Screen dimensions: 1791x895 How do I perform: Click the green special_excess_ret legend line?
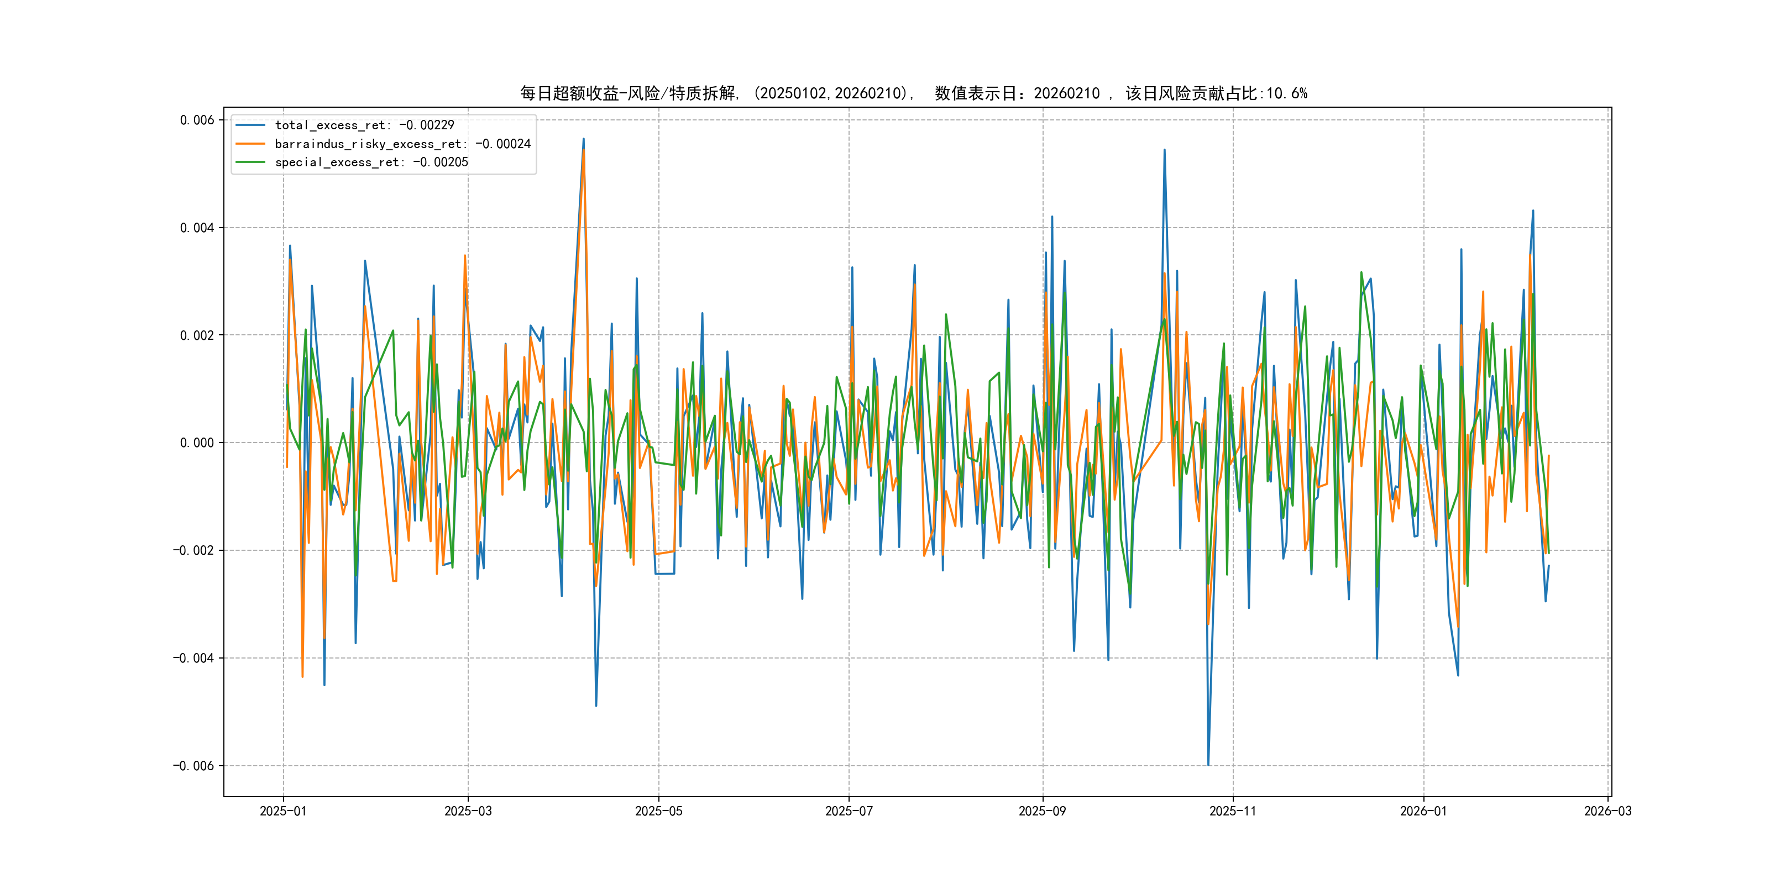click(250, 162)
